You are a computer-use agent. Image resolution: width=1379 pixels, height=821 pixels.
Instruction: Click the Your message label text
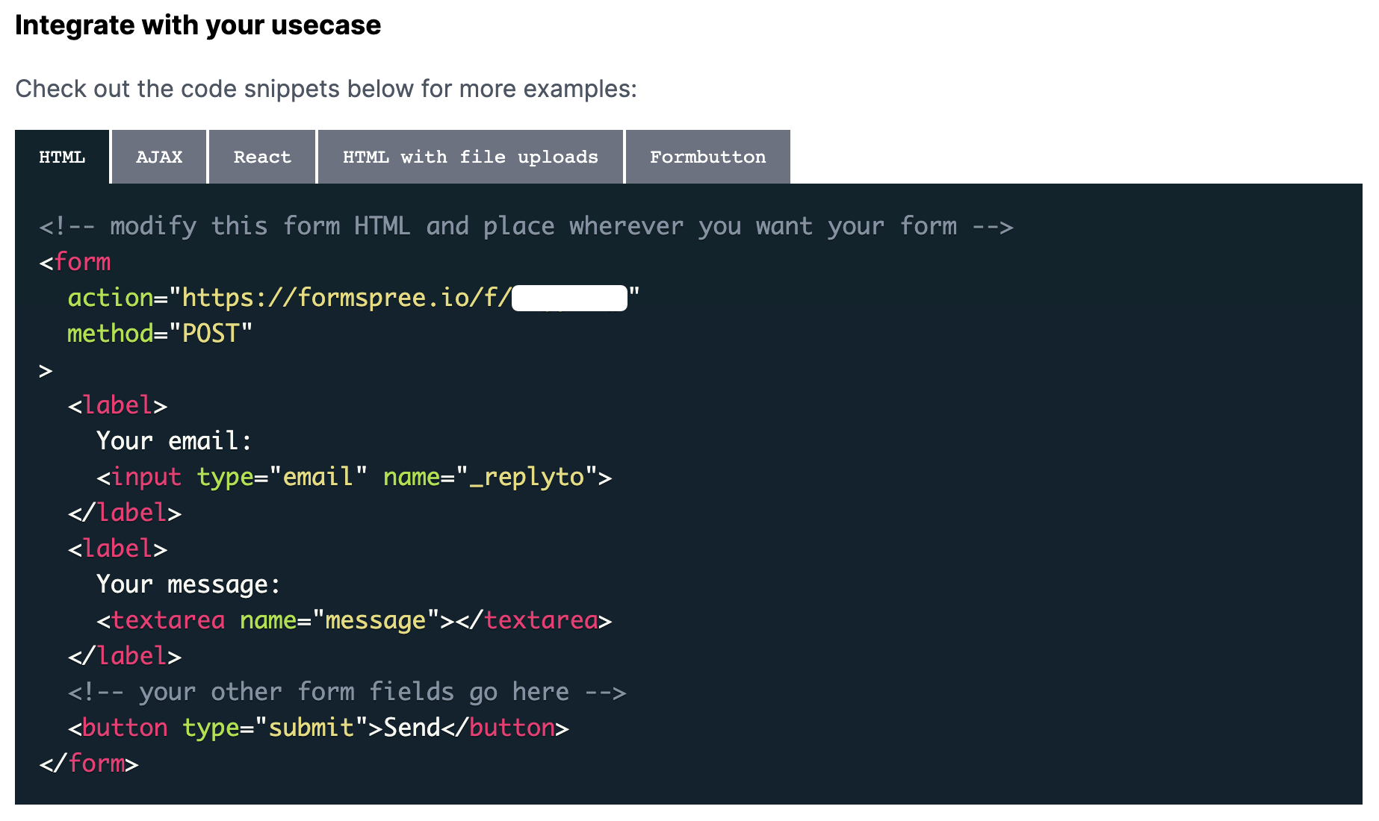185,584
